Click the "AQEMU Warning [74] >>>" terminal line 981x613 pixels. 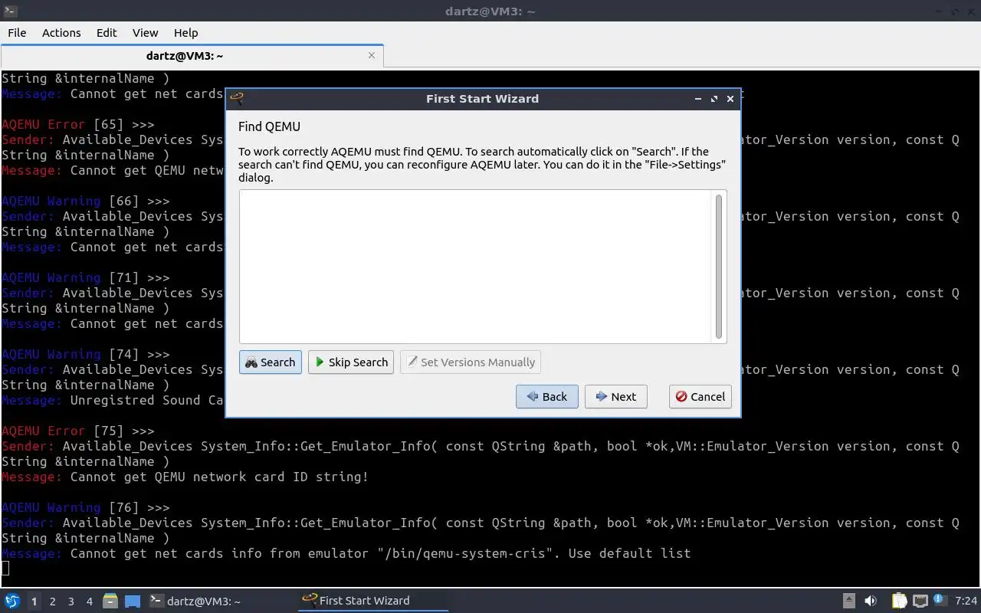(x=86, y=354)
